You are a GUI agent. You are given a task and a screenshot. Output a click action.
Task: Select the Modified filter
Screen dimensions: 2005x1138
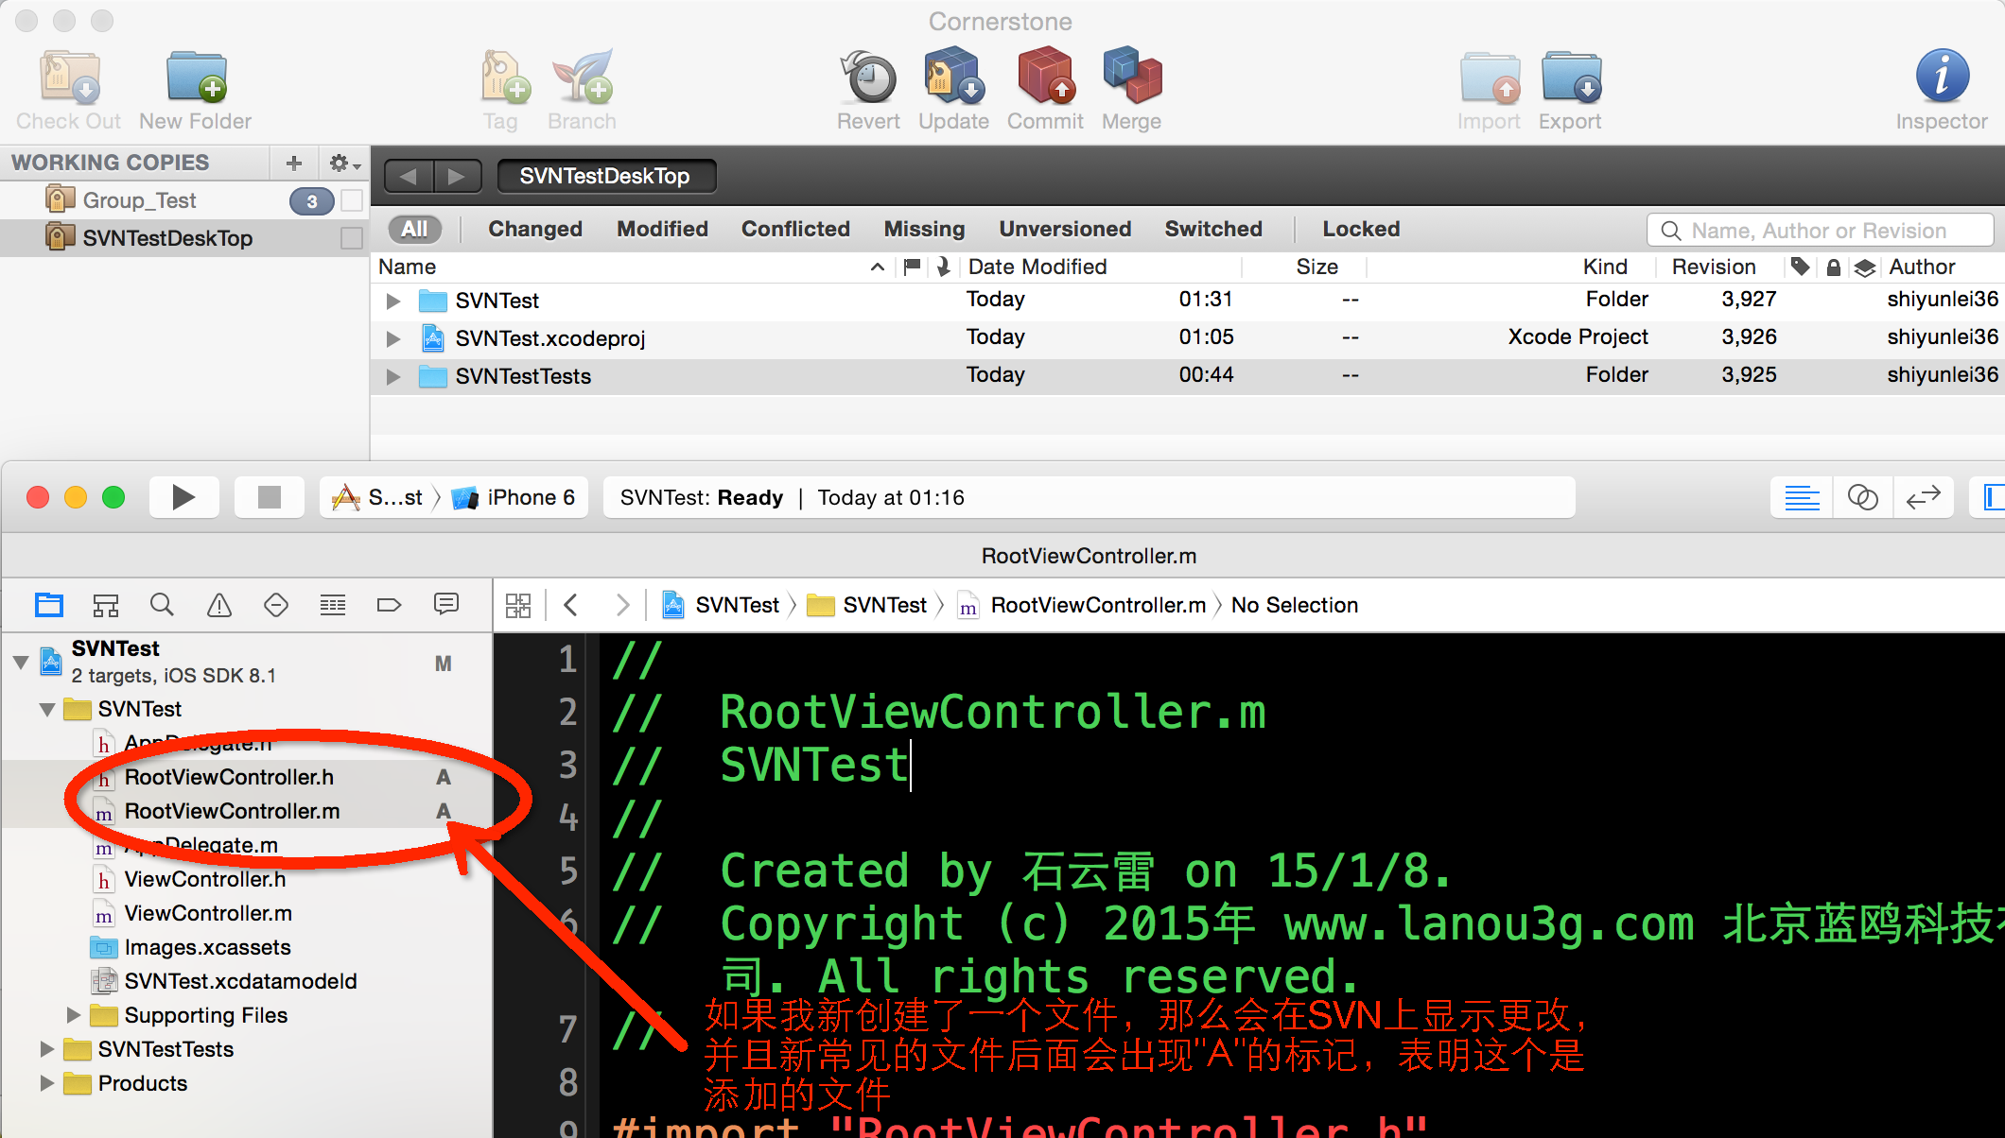click(x=662, y=229)
